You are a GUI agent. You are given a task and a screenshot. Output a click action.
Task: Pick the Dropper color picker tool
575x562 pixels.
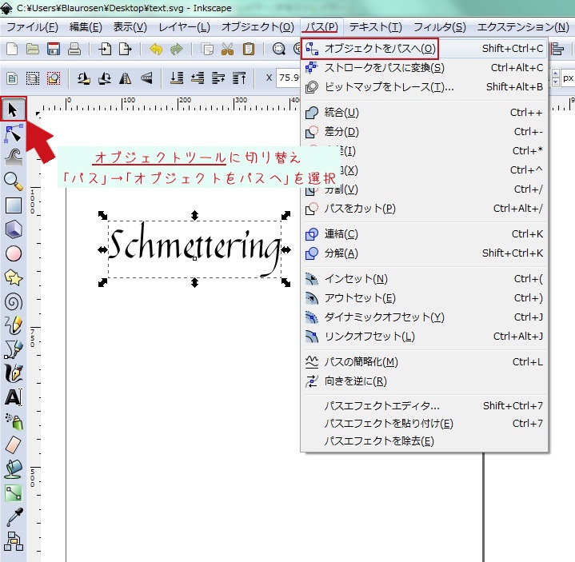pyautogui.click(x=13, y=517)
